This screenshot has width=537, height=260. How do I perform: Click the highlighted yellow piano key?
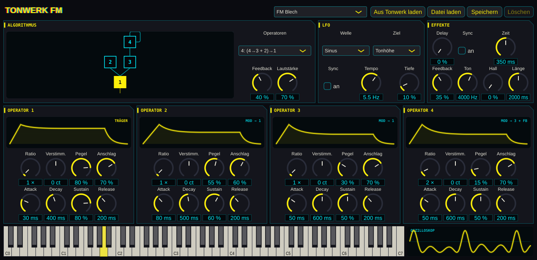tap(104, 241)
